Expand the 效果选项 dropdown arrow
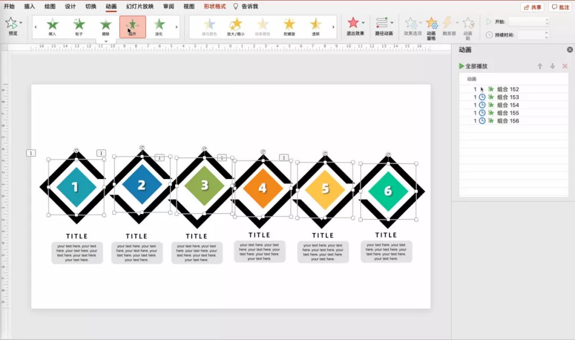The width and height of the screenshot is (575, 340). tap(421, 22)
